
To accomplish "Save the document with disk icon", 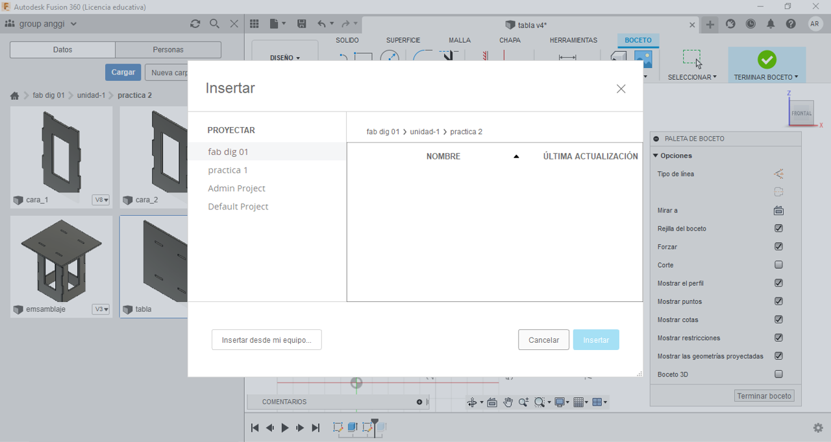I will (x=302, y=24).
